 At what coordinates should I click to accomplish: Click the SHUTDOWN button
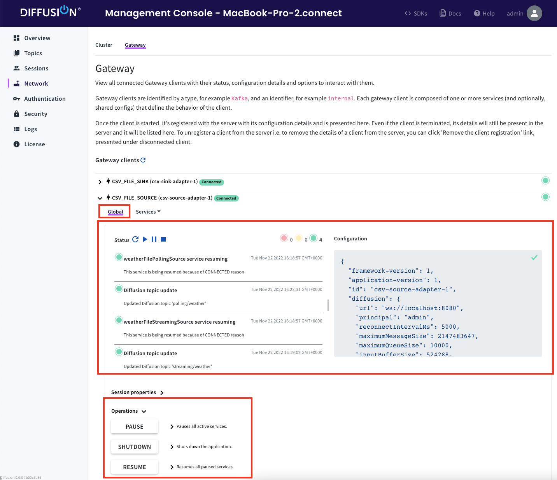(x=135, y=447)
